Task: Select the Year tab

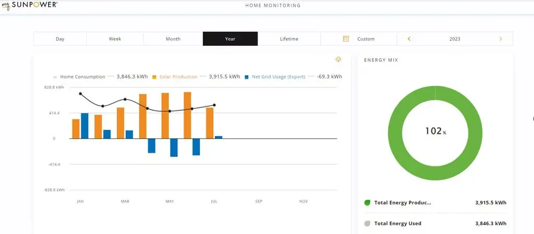Action: (x=230, y=39)
